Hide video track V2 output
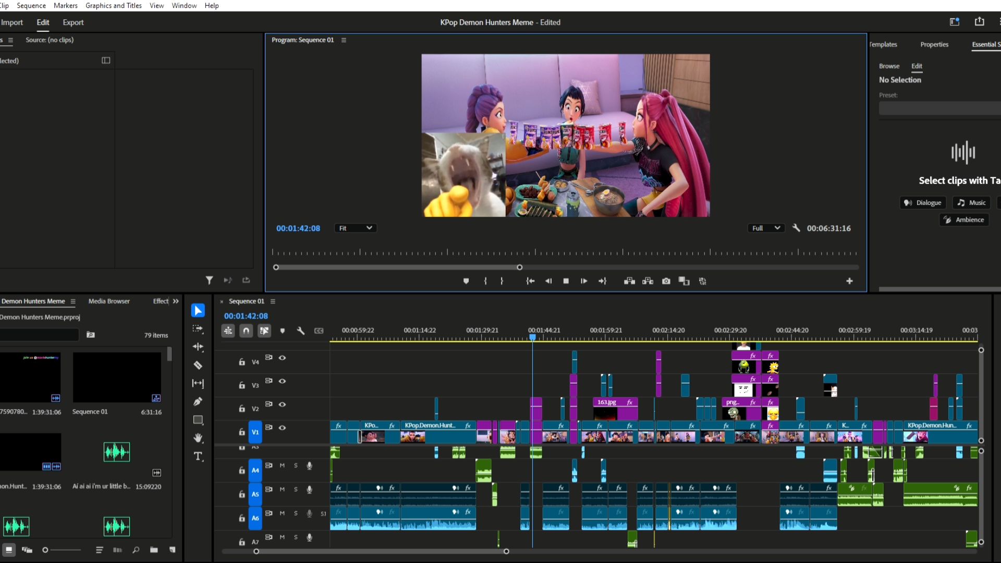The width and height of the screenshot is (1001, 563). [x=282, y=404]
